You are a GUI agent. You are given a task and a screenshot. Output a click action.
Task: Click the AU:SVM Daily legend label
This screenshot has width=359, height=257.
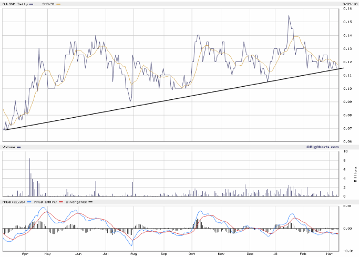pyautogui.click(x=15, y=4)
